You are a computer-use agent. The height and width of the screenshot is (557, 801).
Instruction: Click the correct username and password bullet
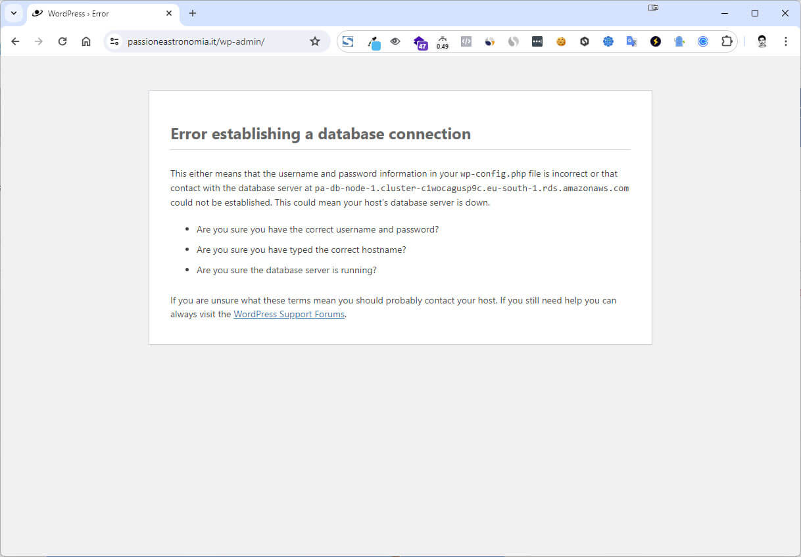click(x=317, y=230)
